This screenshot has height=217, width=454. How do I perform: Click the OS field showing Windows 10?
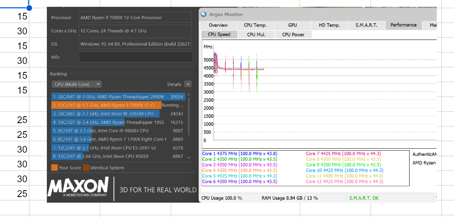[135, 44]
